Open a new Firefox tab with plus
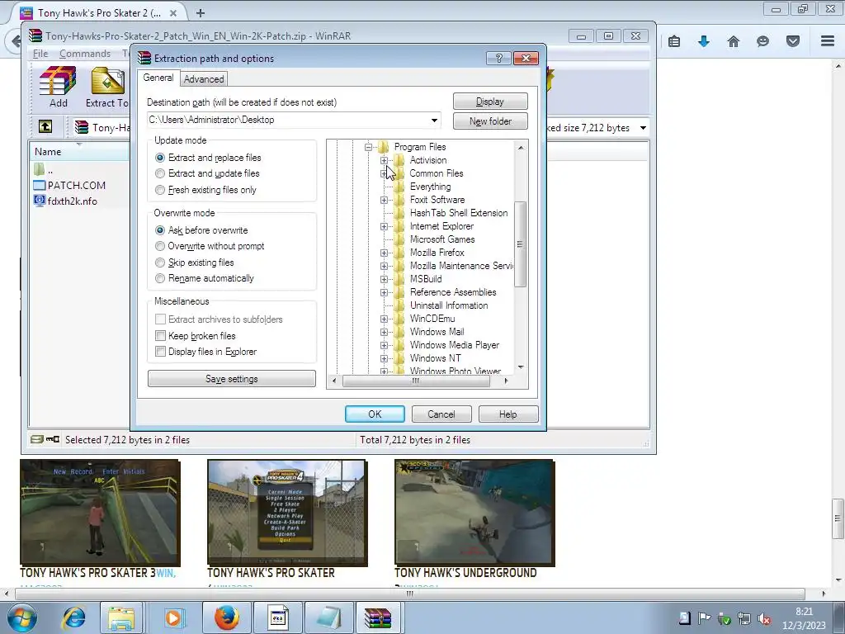The width and height of the screenshot is (845, 634). 200,13
